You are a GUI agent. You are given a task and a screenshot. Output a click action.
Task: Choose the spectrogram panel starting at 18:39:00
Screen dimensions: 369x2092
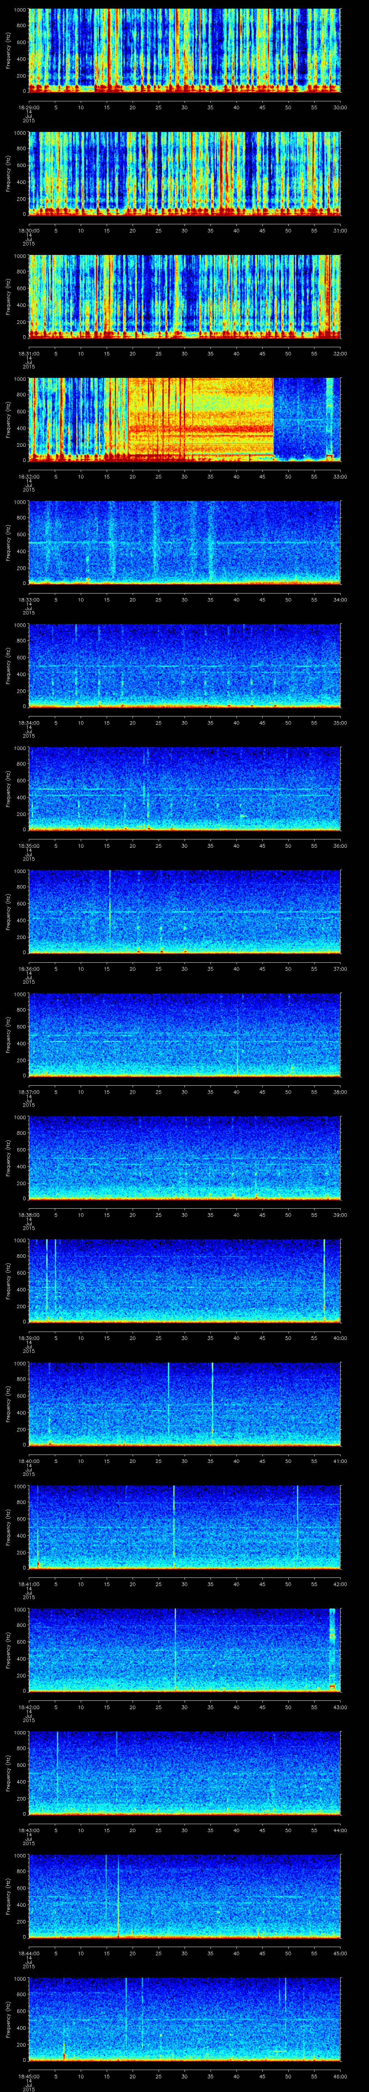pos(184,1281)
